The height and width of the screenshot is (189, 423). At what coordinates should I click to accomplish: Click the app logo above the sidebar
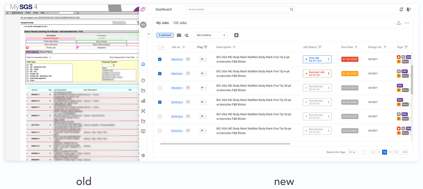(x=143, y=9)
